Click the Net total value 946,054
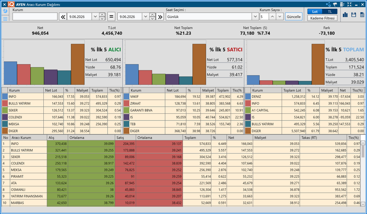Screen dimensions: 367x214 [40, 33]
